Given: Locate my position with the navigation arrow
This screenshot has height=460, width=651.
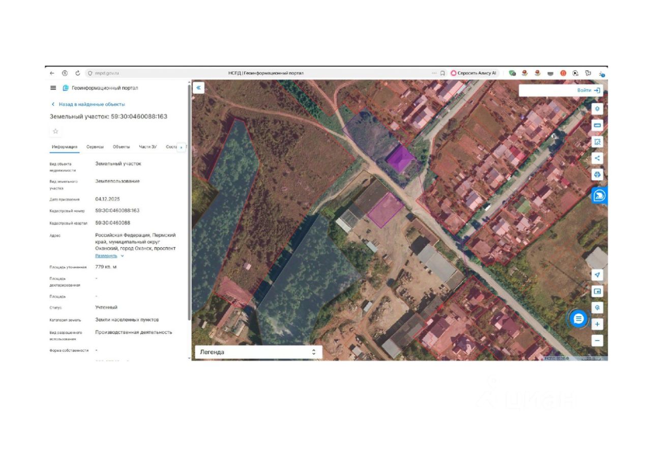Looking at the screenshot, I should click(597, 275).
